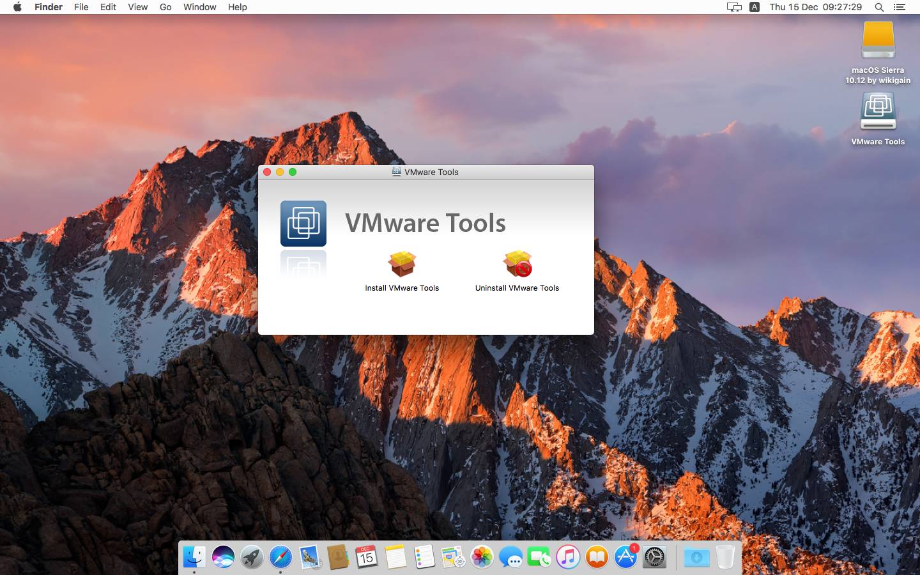920x575 pixels.
Task: Open the Mail app in the Dock
Action: coord(309,557)
